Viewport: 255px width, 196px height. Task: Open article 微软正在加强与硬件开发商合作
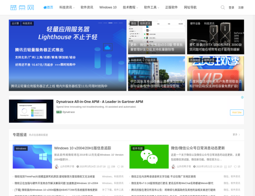tap(56, 183)
